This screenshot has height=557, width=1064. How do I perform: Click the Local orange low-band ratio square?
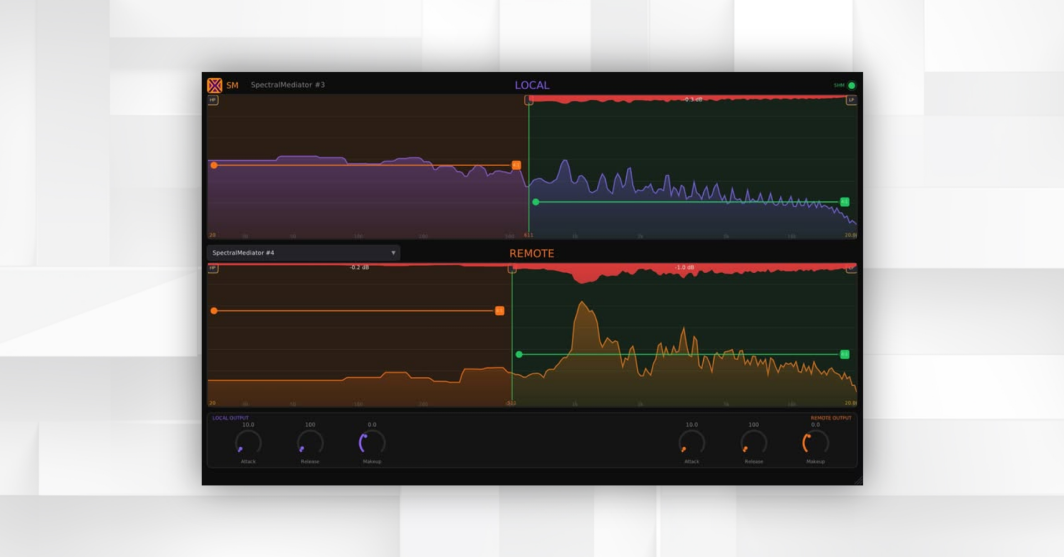pos(516,165)
